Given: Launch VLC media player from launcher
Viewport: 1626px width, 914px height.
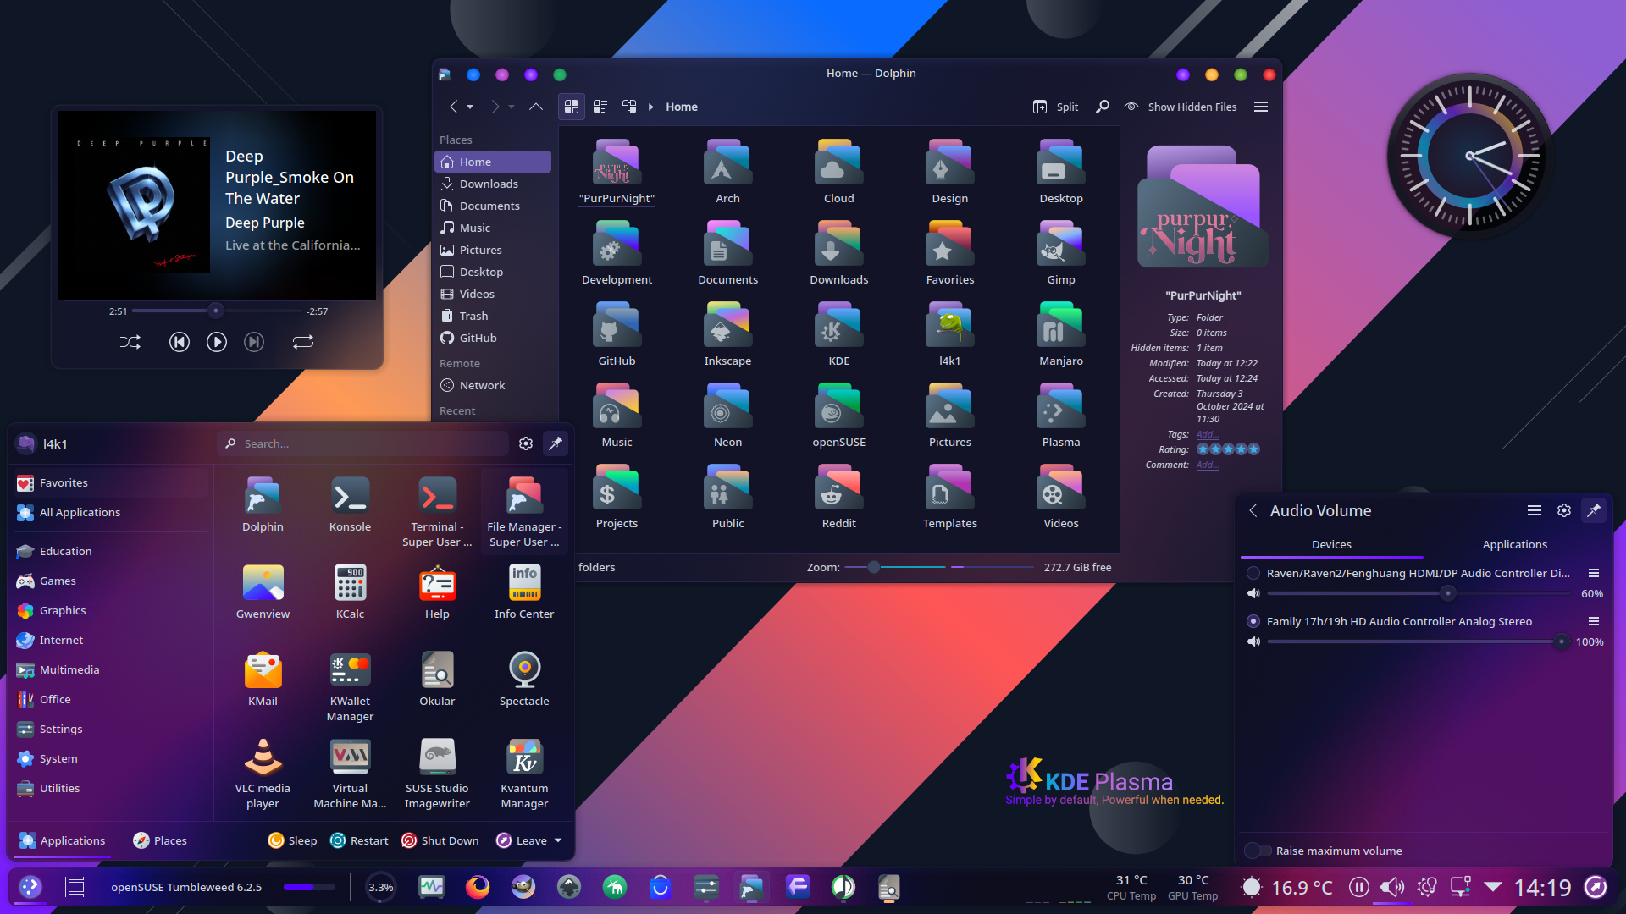Looking at the screenshot, I should [x=263, y=774].
